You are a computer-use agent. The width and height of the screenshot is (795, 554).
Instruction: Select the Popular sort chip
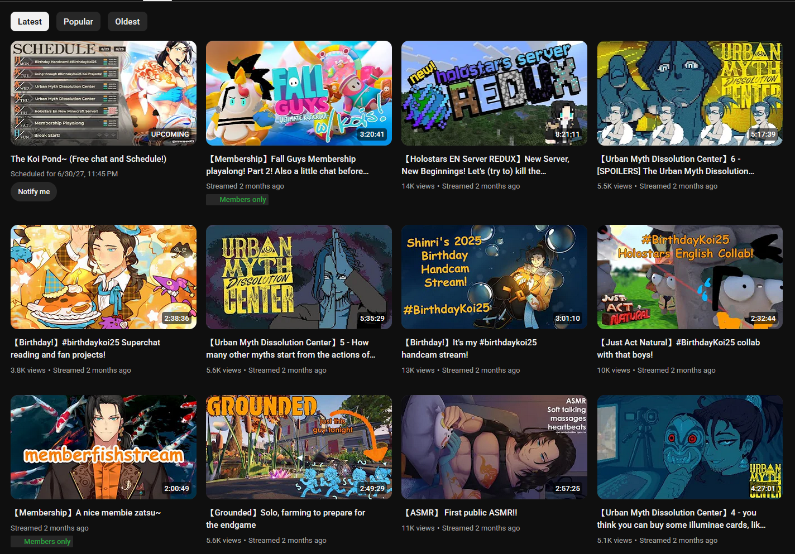pyautogui.click(x=78, y=22)
